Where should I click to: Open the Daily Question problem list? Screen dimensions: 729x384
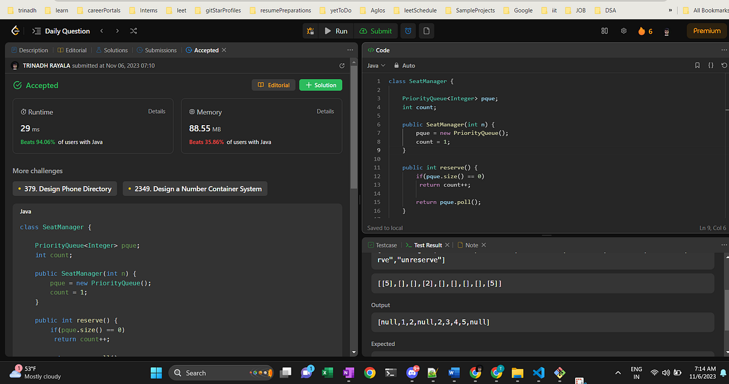(61, 31)
